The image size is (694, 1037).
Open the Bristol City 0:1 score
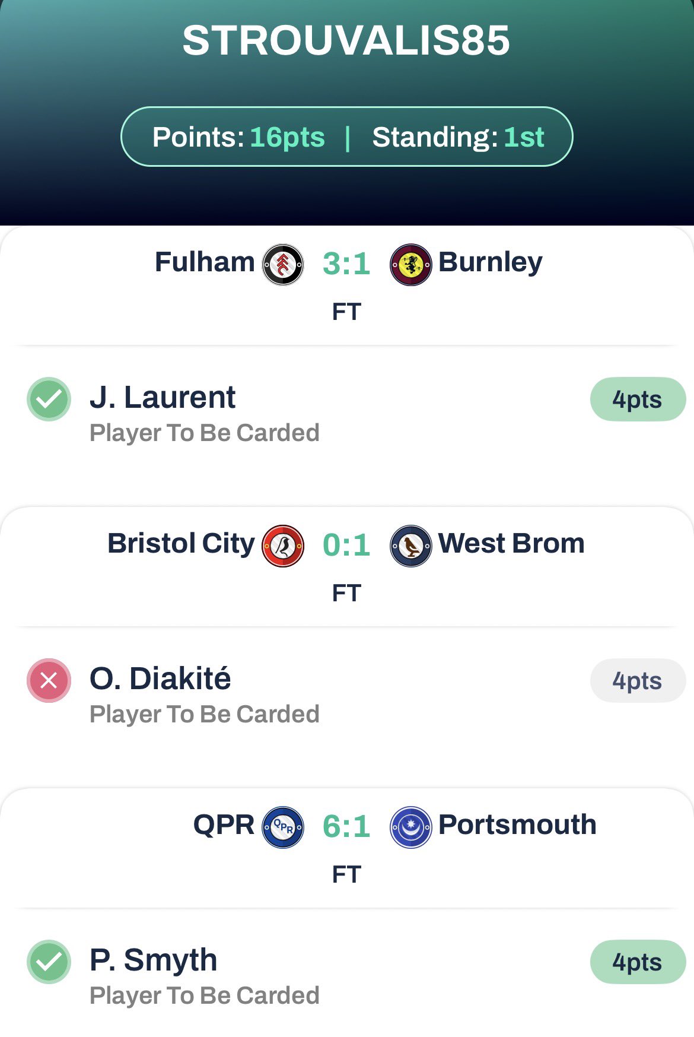(x=346, y=546)
